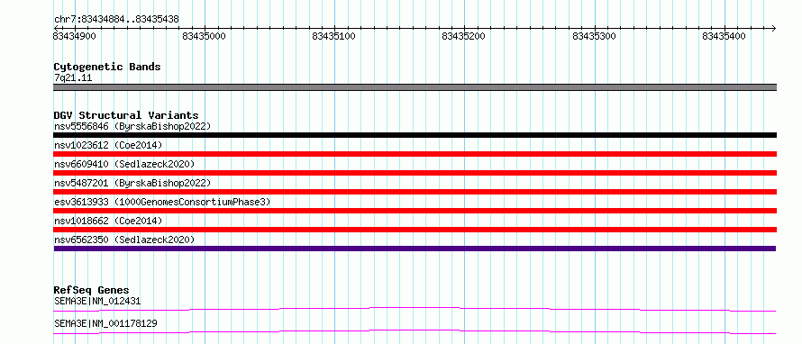Click the 7q21.11 band label

(x=73, y=78)
